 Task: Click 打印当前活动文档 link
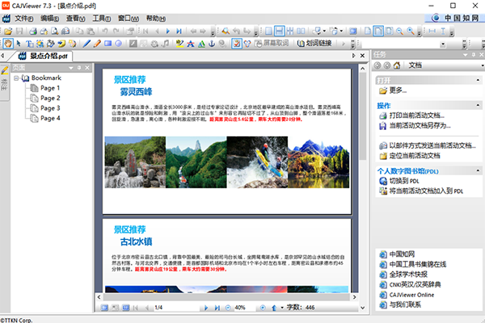(416, 115)
